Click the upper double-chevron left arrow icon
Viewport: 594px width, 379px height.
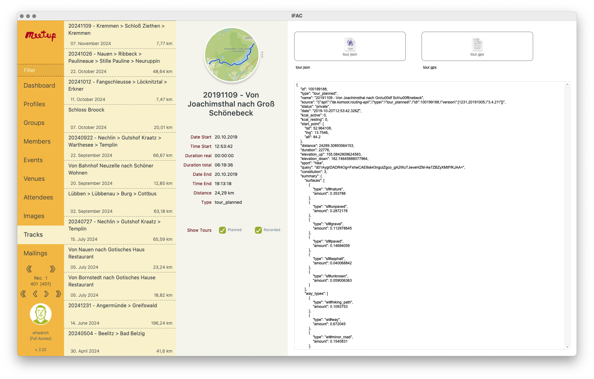click(29, 269)
